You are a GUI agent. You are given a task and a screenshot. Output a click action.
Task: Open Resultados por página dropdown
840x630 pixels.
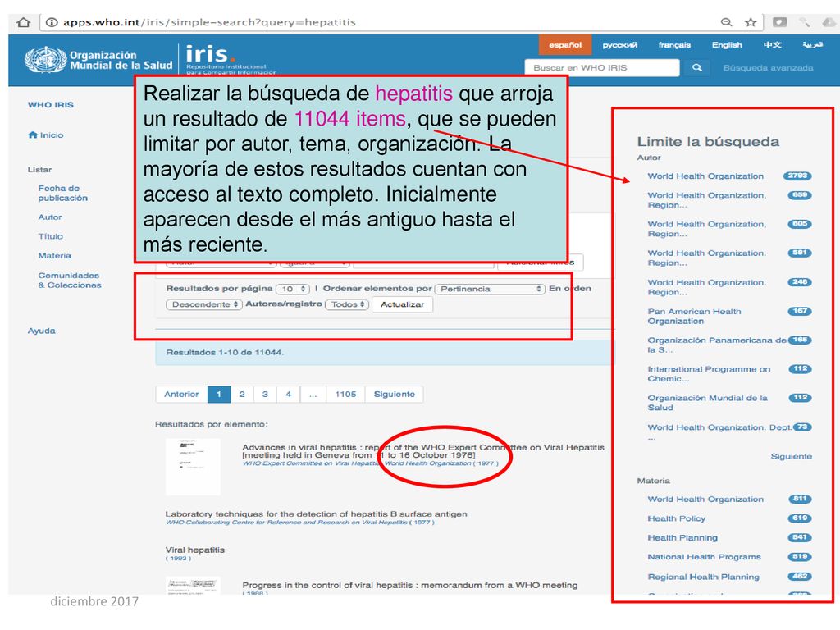pos(293,289)
